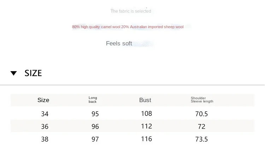Click the 95 long back value
The height and width of the screenshot is (151, 265).
click(x=95, y=114)
